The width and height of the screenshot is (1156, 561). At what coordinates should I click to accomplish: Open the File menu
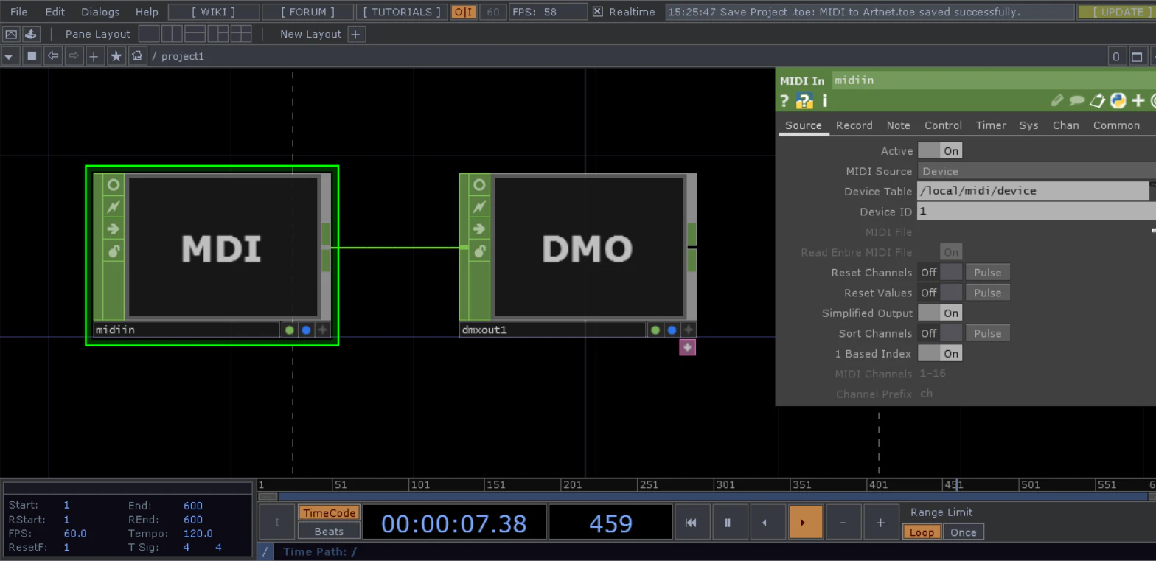[19, 12]
